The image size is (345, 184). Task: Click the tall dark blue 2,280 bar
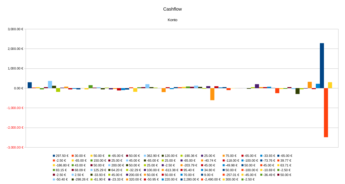[x=322, y=65]
